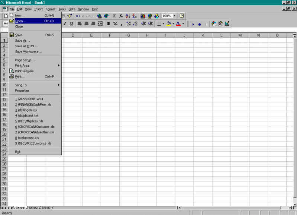297x215 pixels.
Task: Select the Format Painter brush icon
Action: [x=70, y=16]
